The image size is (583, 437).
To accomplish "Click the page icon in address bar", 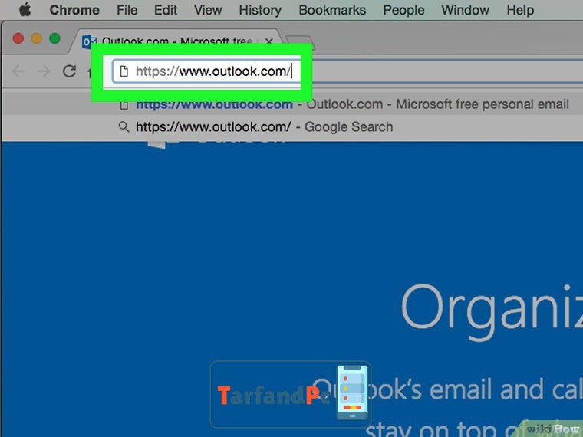I will [124, 71].
